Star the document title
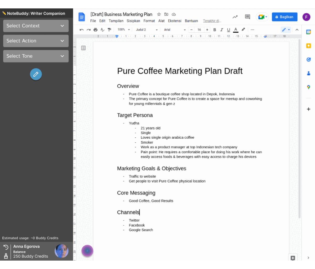 pyautogui.click(x=159, y=14)
